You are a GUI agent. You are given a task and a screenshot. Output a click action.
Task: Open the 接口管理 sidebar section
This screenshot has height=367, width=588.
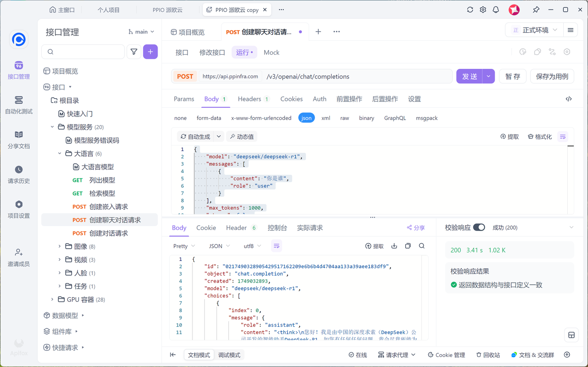pos(19,70)
